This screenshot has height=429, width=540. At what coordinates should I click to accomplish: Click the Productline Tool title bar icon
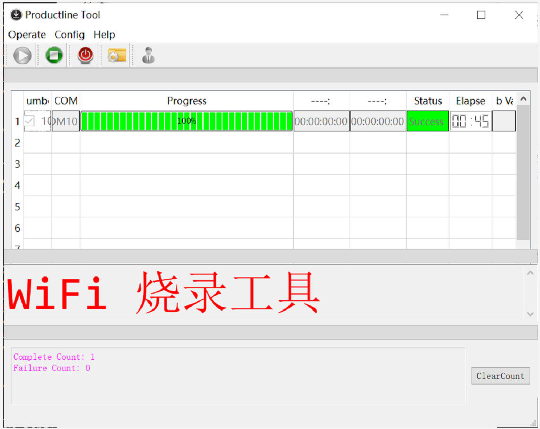click(16, 15)
